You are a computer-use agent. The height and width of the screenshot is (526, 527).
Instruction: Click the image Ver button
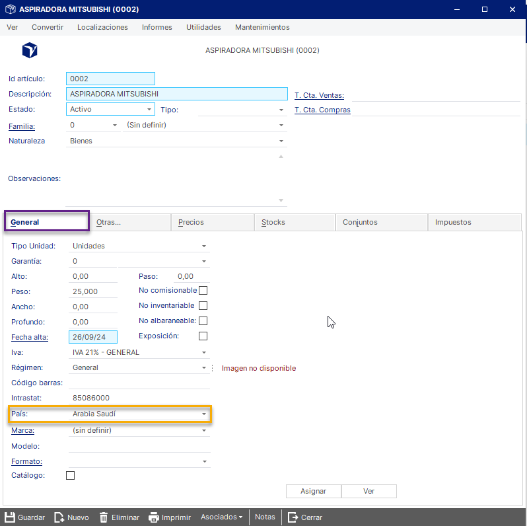pyautogui.click(x=369, y=491)
